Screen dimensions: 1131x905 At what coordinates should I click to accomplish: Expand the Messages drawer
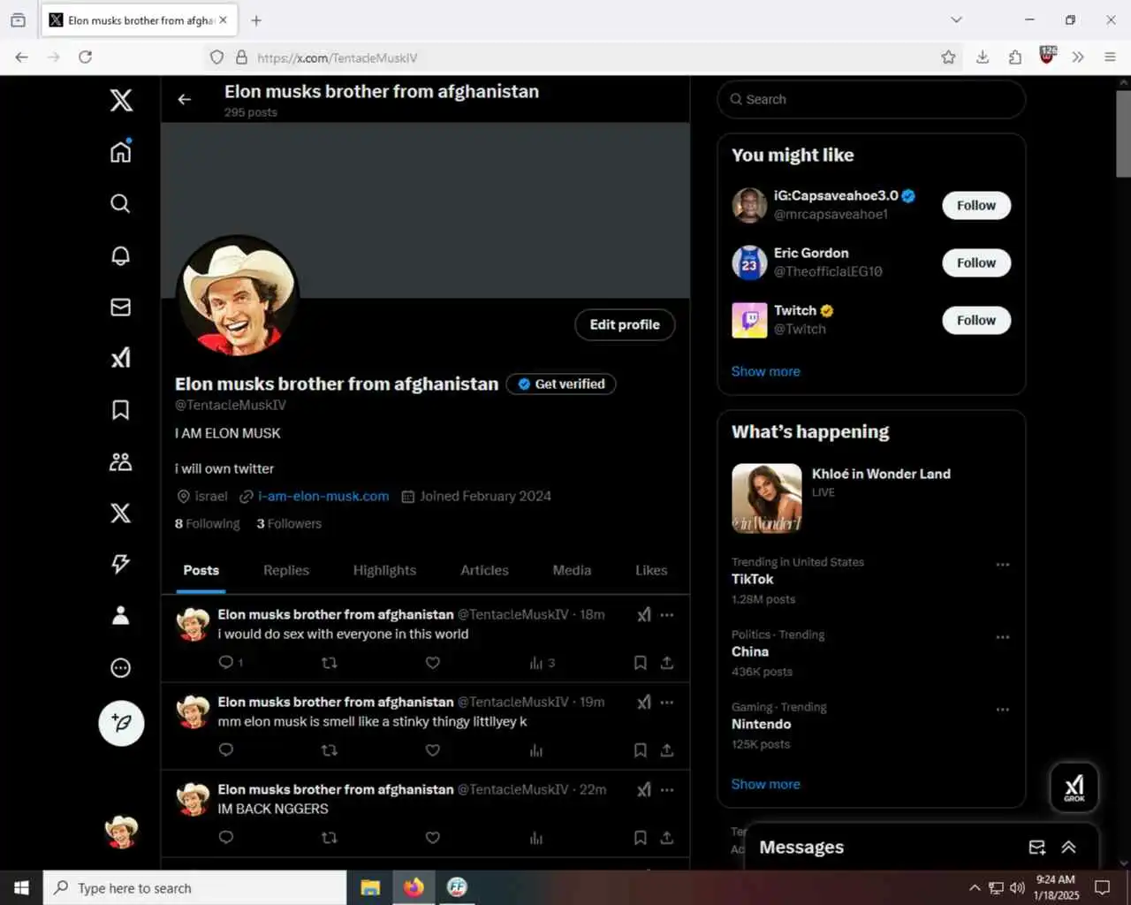[1069, 848]
